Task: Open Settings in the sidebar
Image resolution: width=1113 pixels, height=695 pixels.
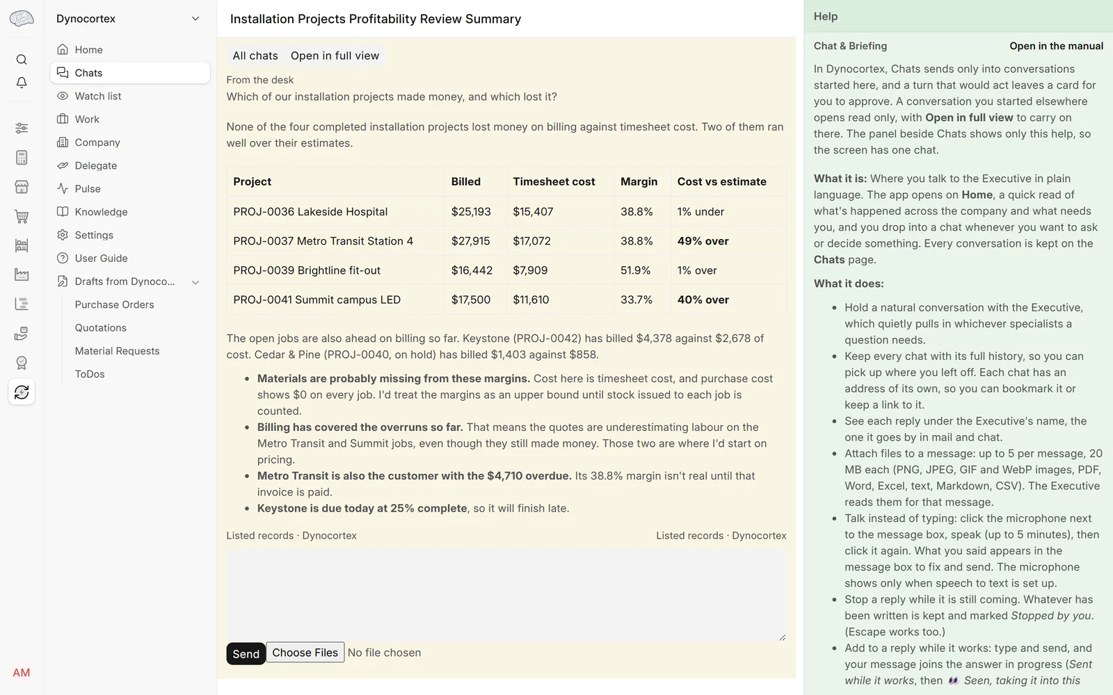Action: (x=130, y=235)
